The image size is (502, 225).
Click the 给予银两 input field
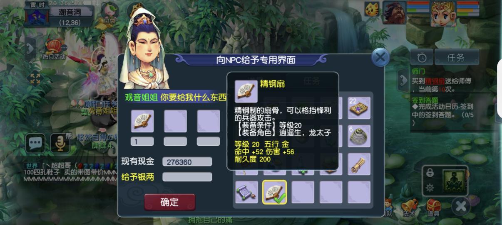click(187, 177)
